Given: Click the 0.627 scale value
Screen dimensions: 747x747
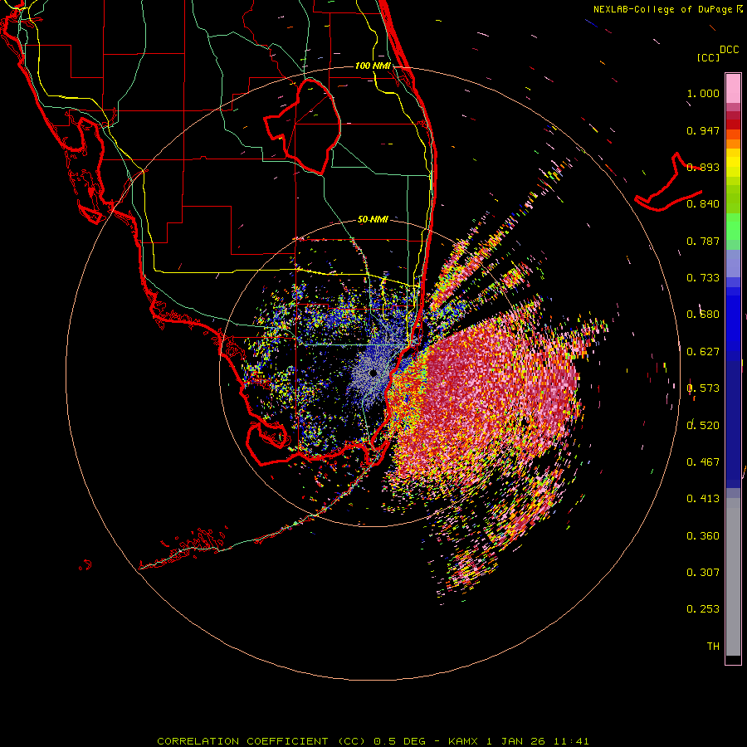Looking at the screenshot, I should tap(703, 352).
